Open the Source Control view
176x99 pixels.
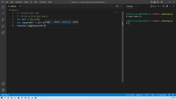pyautogui.click(x=3, y=20)
